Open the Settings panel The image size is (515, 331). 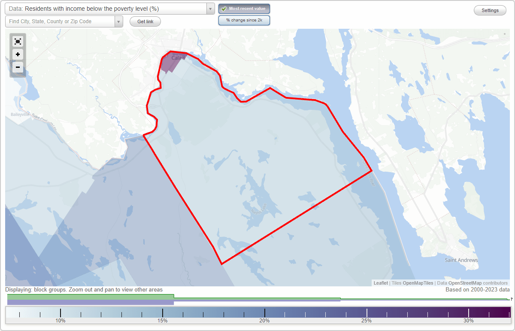[490, 10]
